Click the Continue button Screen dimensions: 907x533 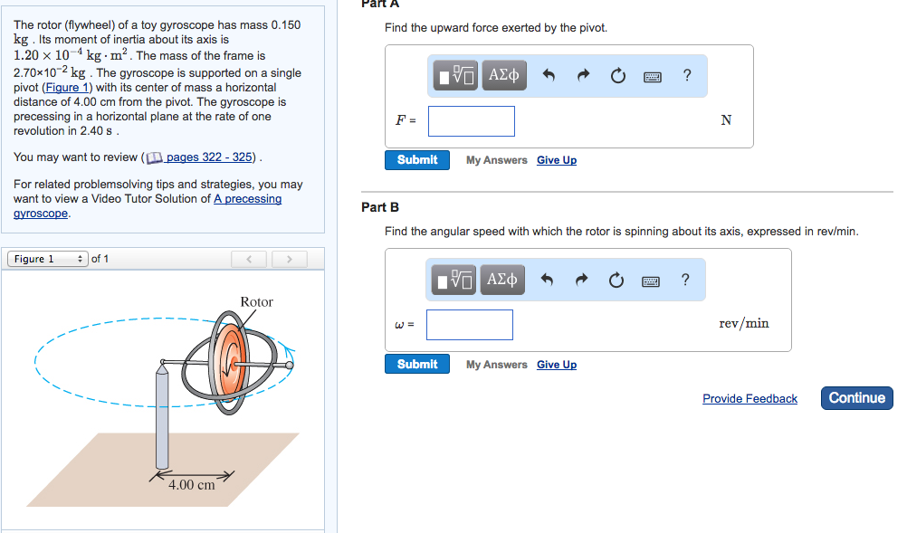[856, 397]
